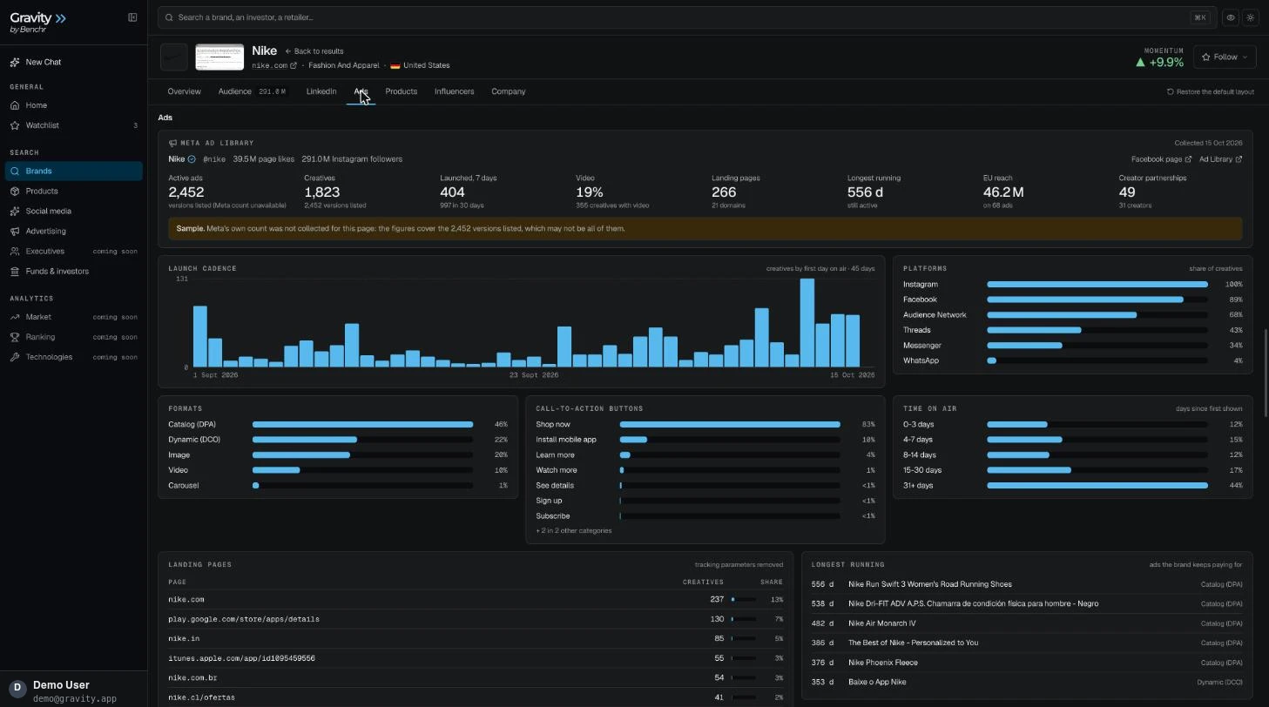Image resolution: width=1269 pixels, height=707 pixels.
Task: Select the nike.com landing page row
Action: click(x=476, y=599)
